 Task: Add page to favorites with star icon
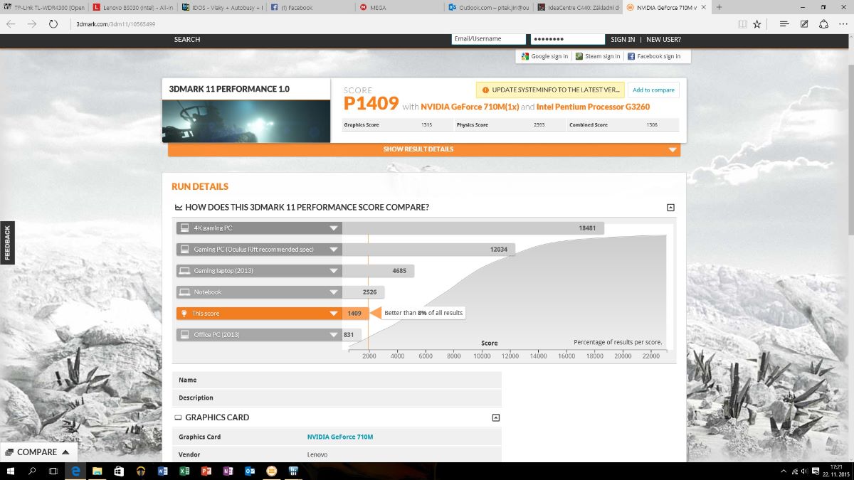pos(757,23)
